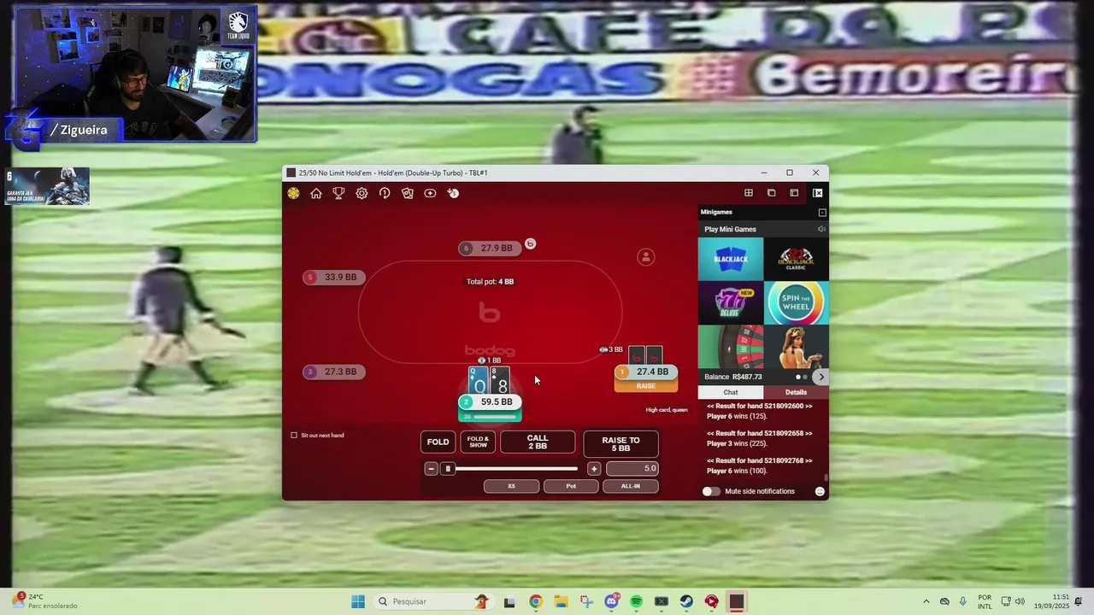Screen dimensions: 1094x615
Task: Launch the Spin the Wheel mini game
Action: [796, 302]
